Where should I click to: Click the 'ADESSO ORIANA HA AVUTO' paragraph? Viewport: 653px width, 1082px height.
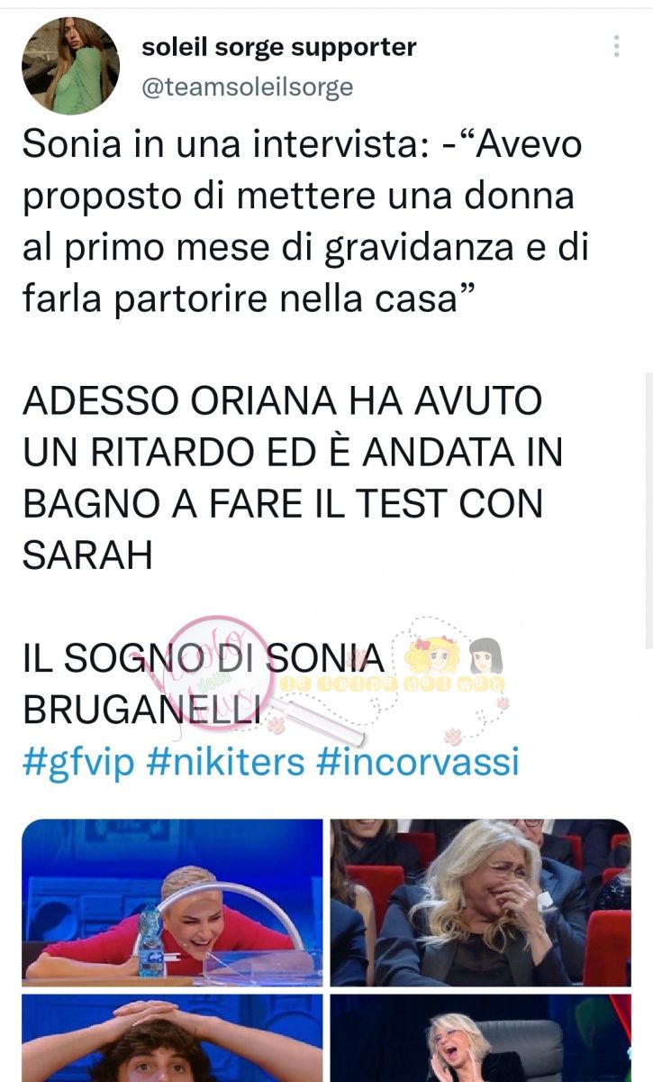[294, 478]
